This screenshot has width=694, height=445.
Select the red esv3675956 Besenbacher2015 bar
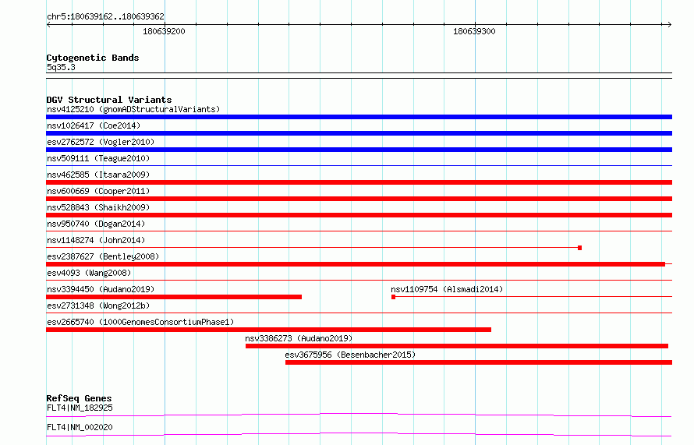click(479, 362)
